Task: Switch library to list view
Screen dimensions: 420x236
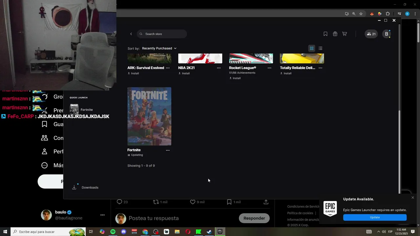Action: coord(321,48)
